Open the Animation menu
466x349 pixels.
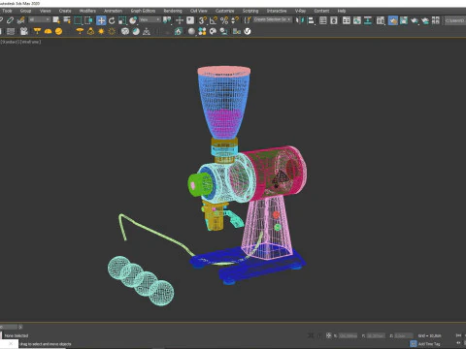pyautogui.click(x=113, y=11)
